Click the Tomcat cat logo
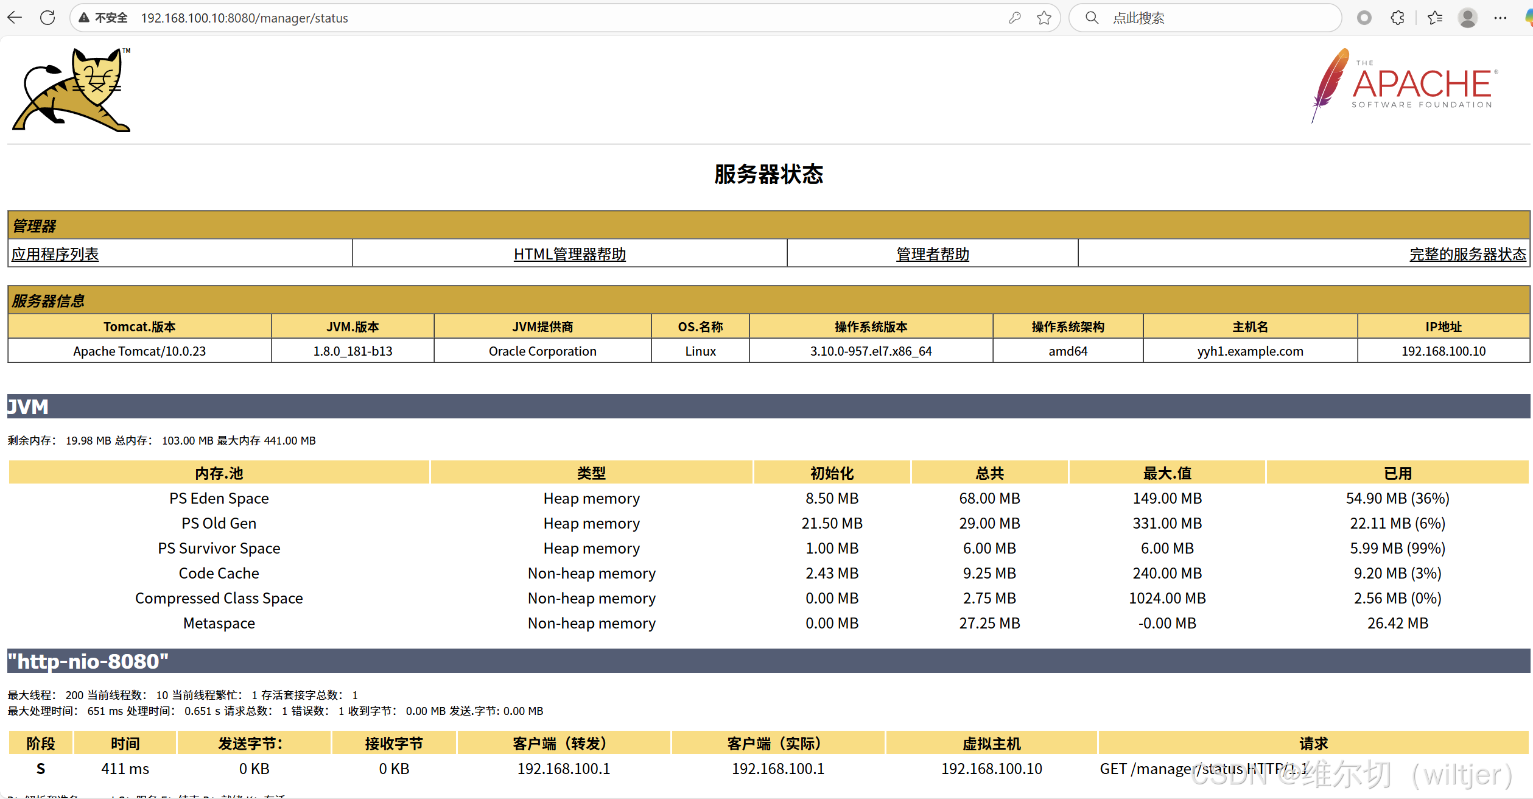The height and width of the screenshot is (799, 1533). pos(72,90)
